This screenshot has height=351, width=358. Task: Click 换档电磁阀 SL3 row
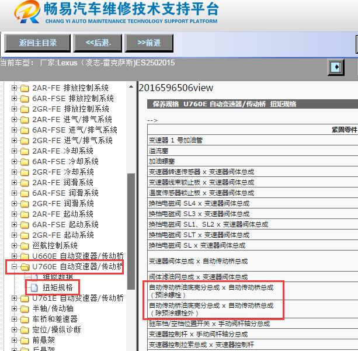pyautogui.click(x=253, y=214)
